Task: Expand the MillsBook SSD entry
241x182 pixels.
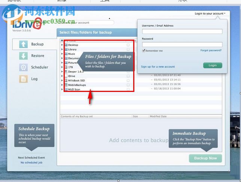Action: click(62, 80)
